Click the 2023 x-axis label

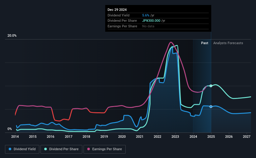175,137
